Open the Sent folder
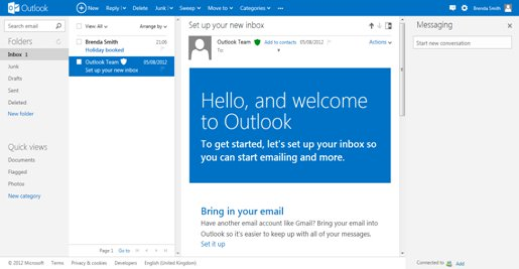This screenshot has width=519, height=269. click(x=13, y=90)
